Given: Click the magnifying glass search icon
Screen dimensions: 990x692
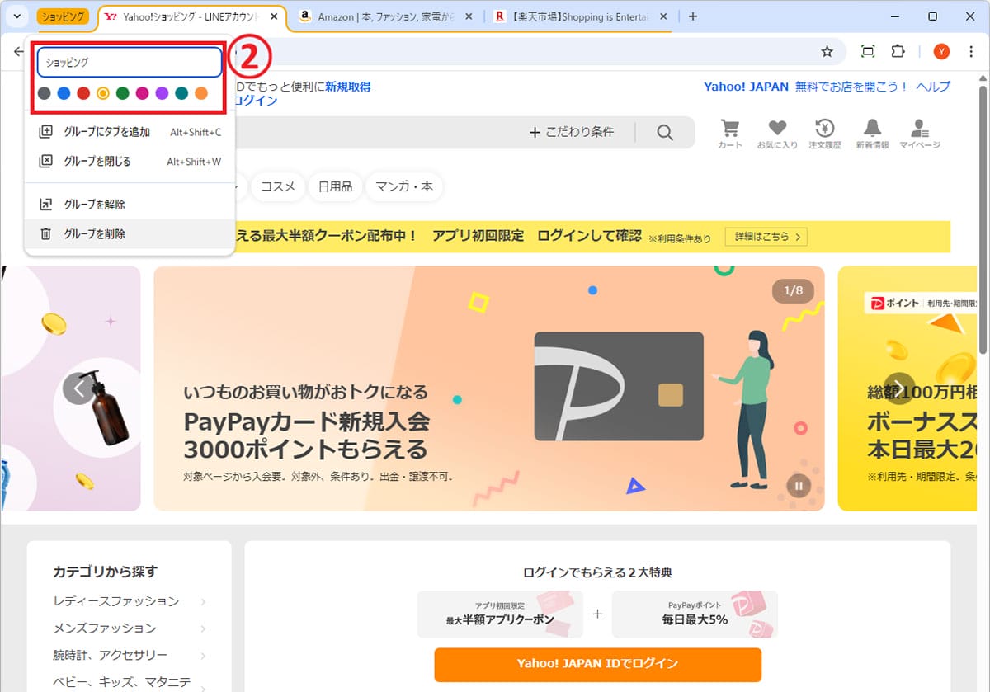Looking at the screenshot, I should pyautogui.click(x=665, y=133).
